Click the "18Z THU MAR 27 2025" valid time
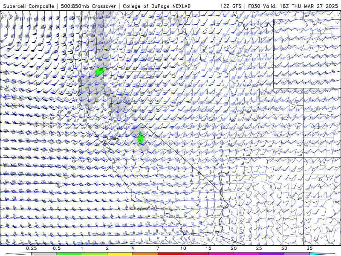The width and height of the screenshot is (341, 256). pos(309,6)
